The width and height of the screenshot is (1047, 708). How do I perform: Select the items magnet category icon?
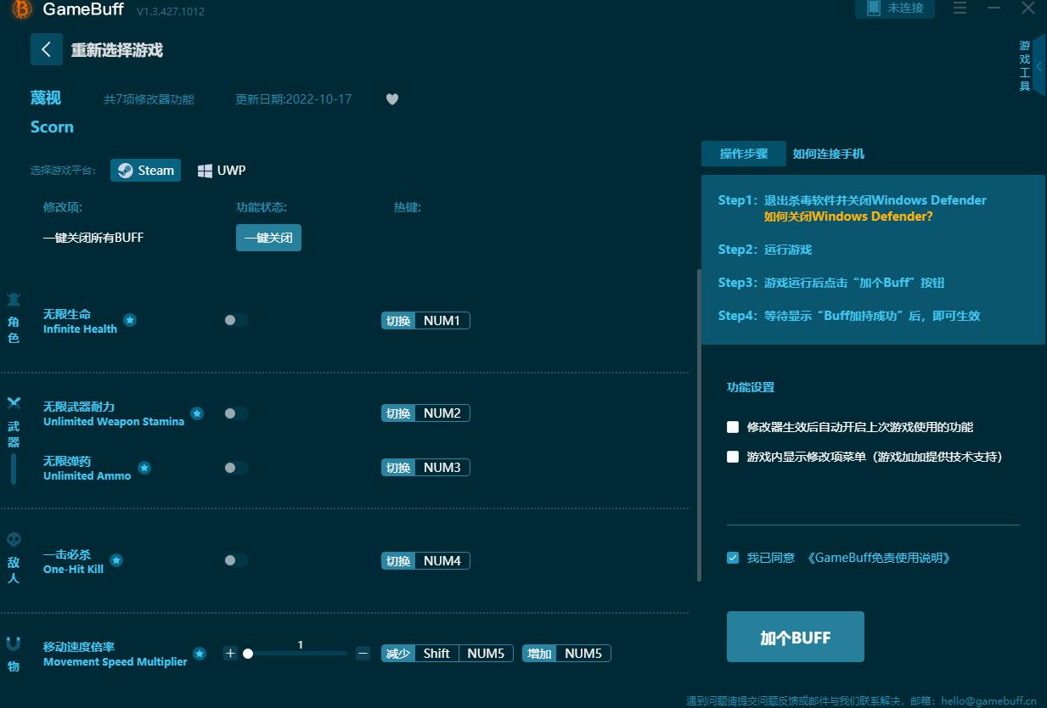pyautogui.click(x=14, y=643)
